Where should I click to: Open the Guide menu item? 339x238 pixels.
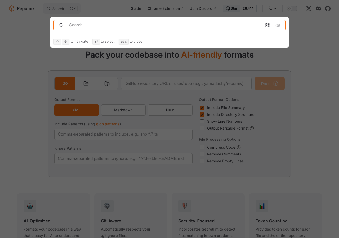136,8
